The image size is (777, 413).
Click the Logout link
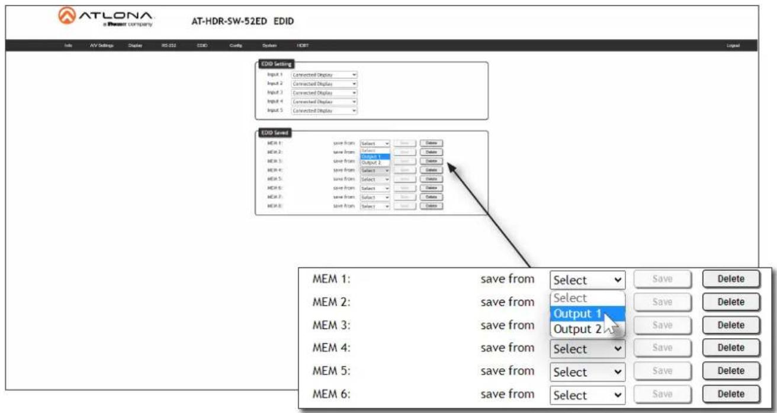(734, 46)
